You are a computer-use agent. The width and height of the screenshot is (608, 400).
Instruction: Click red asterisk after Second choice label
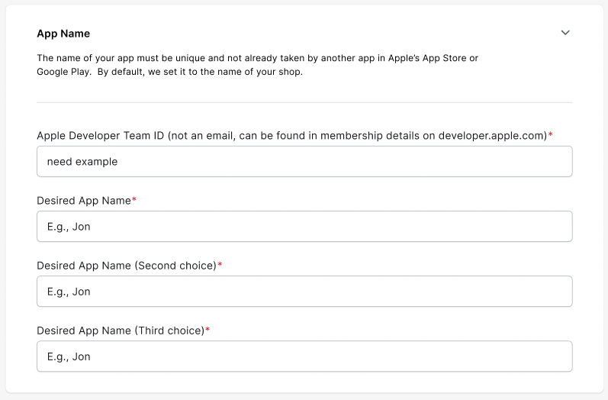click(220, 266)
